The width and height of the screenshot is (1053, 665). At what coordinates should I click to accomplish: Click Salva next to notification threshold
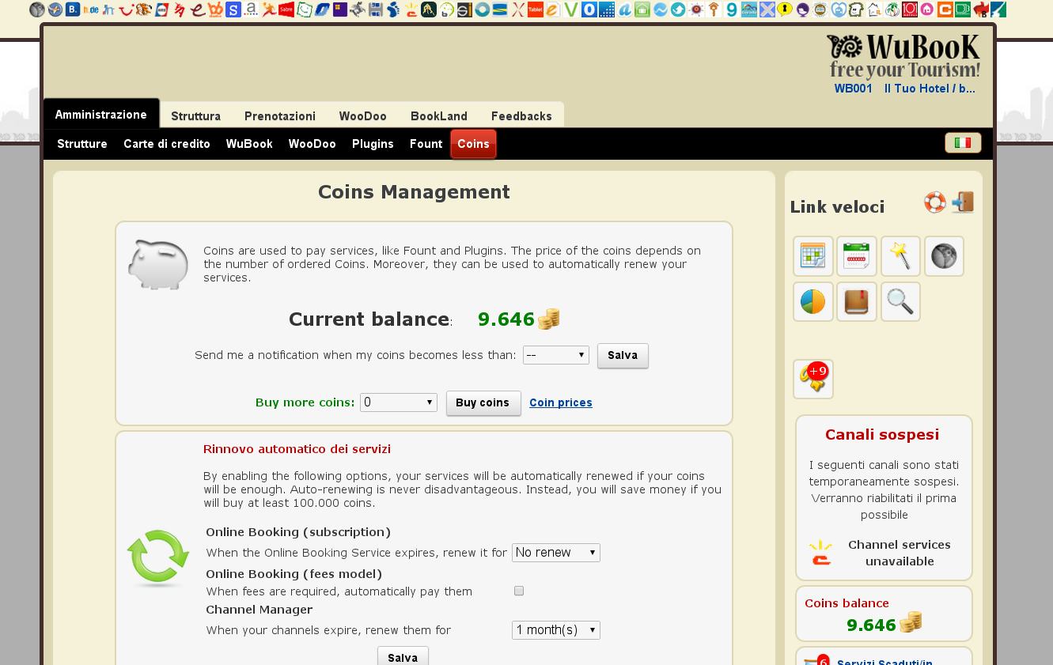click(623, 356)
